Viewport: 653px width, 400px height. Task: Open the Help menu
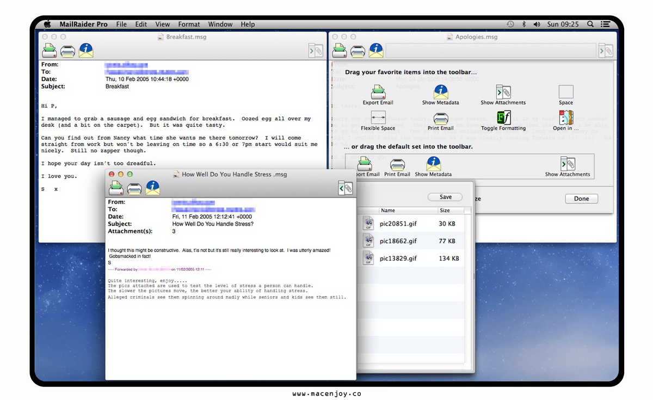[x=248, y=24]
